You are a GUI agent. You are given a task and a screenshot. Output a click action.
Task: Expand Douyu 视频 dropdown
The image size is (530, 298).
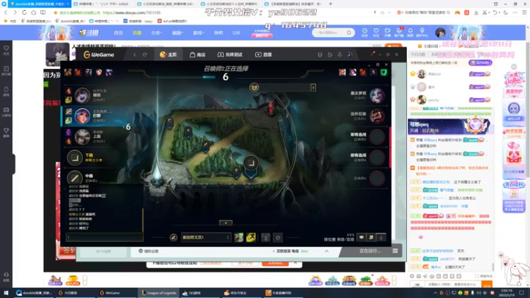pos(178,32)
